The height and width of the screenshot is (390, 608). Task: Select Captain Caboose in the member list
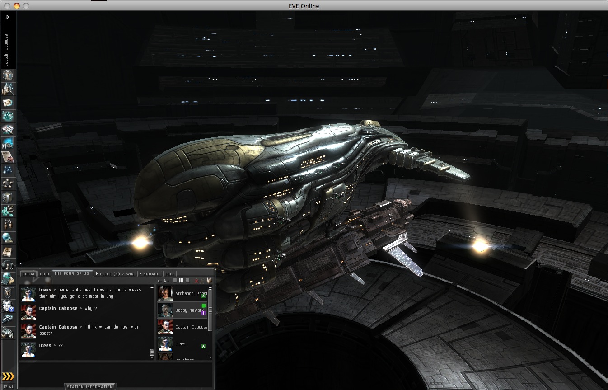(x=182, y=327)
